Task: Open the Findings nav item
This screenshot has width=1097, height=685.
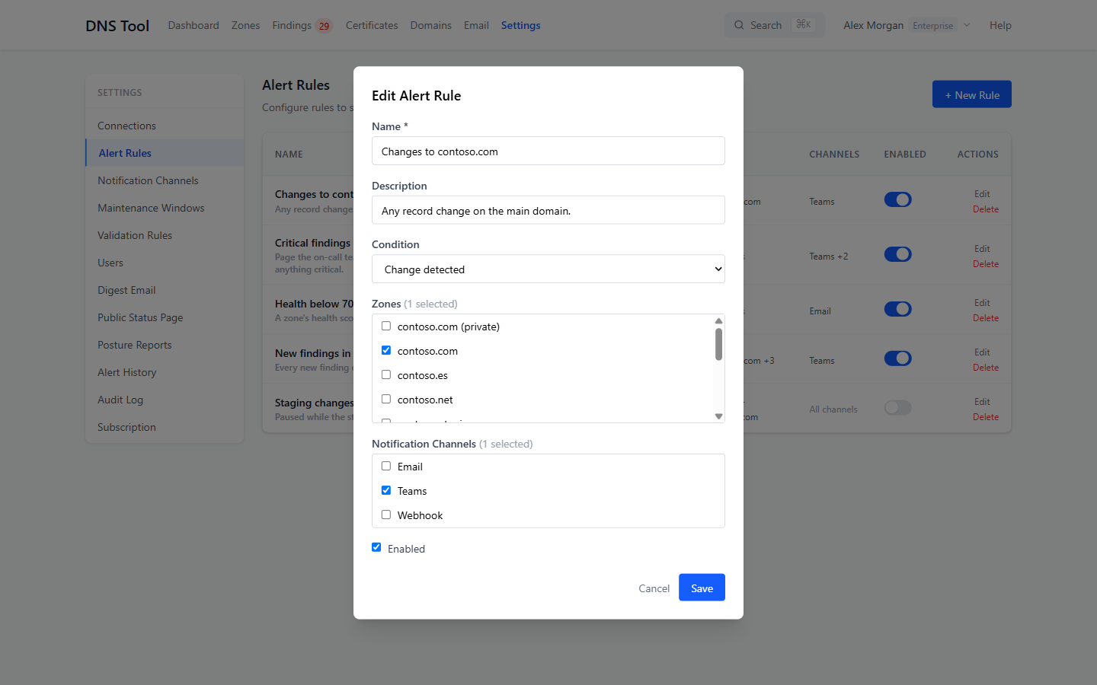Action: [x=292, y=25]
